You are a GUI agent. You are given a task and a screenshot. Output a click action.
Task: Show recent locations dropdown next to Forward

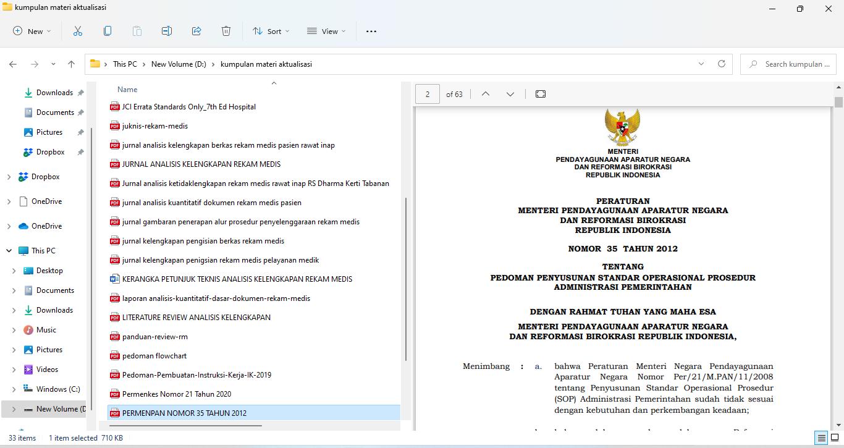(53, 64)
